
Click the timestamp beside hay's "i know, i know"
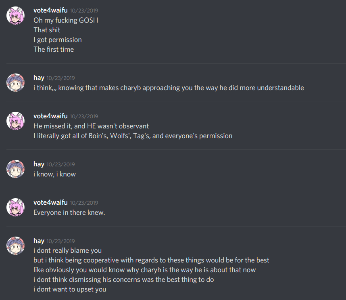(60, 165)
